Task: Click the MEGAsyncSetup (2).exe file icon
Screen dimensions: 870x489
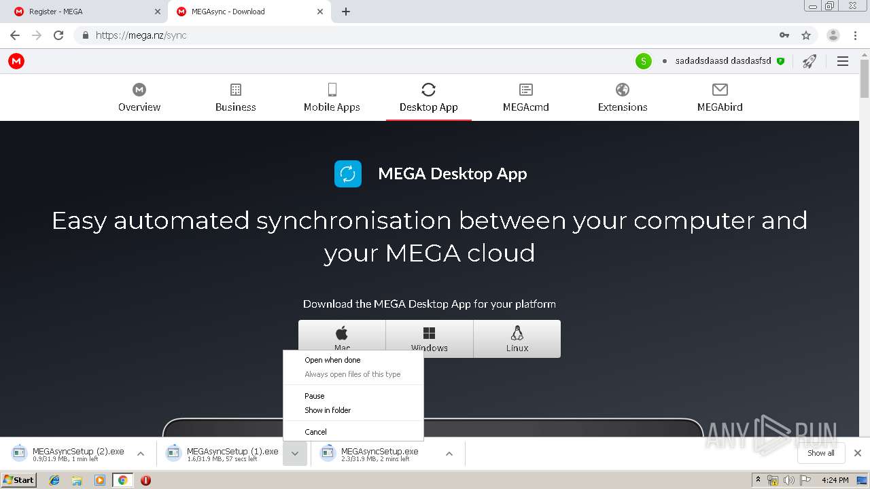Action: point(20,452)
